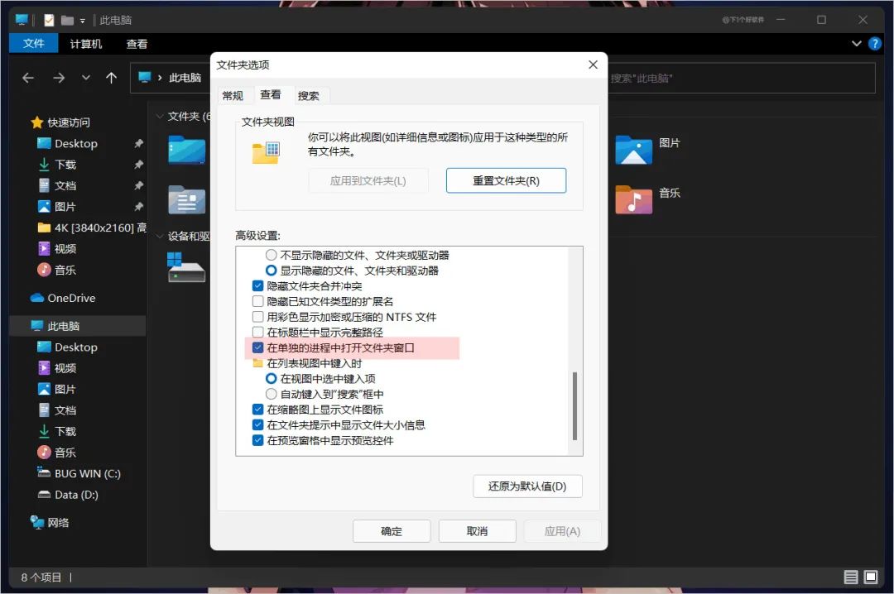Uncheck 在单独的进程中打开文件夹窗口

257,347
